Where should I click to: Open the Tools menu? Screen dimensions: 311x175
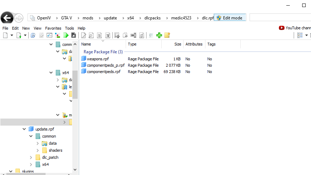70,28
